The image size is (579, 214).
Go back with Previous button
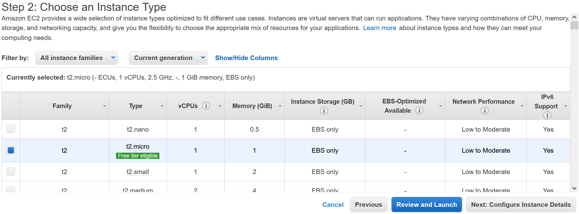pyautogui.click(x=368, y=205)
